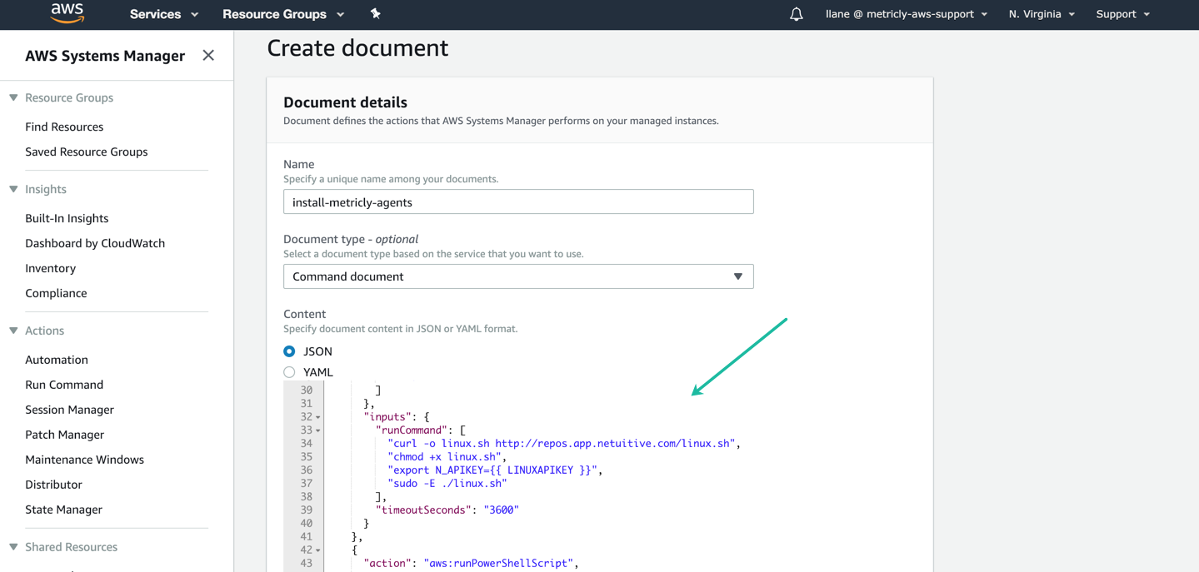Open Patch Manager
Screen dimensions: 1199x572
64,435
